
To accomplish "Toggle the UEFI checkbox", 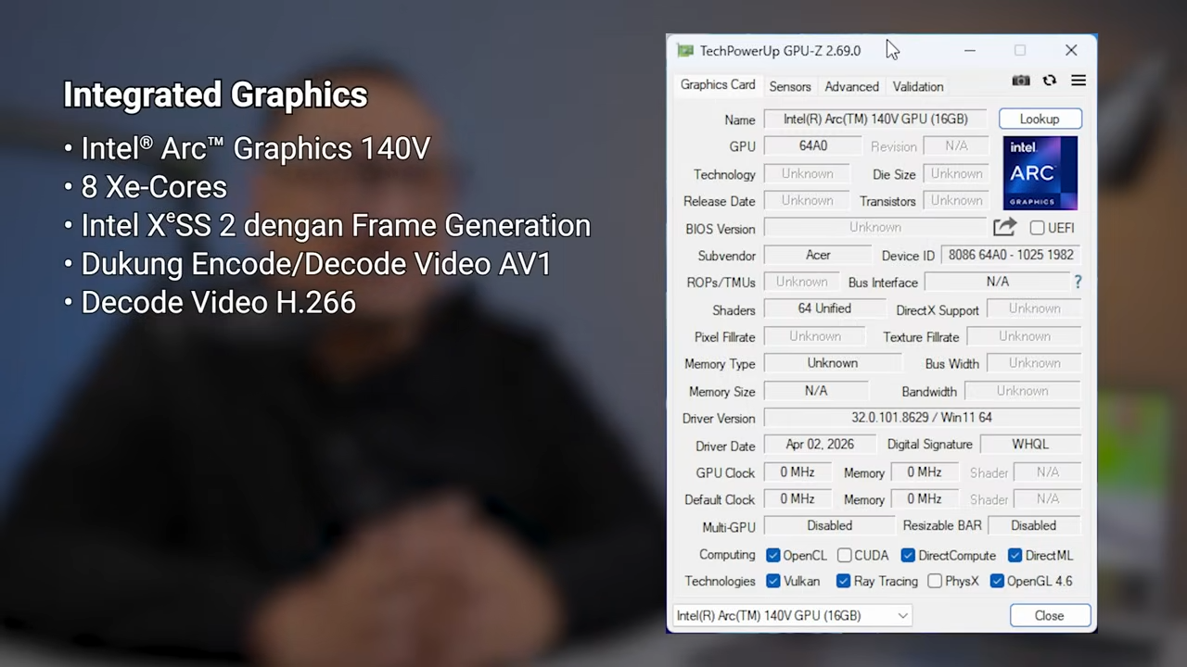I will (x=1037, y=228).
